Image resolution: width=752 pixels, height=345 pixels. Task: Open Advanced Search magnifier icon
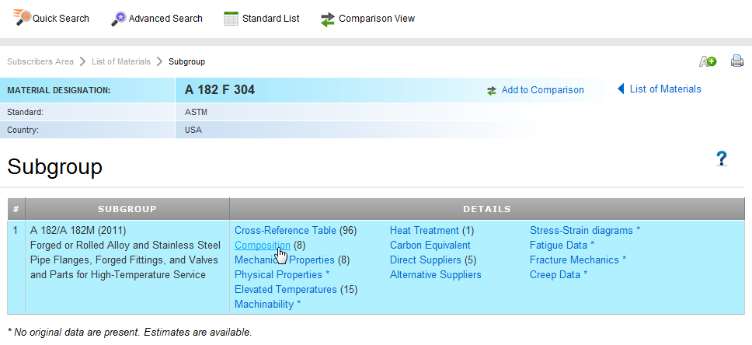tap(118, 19)
